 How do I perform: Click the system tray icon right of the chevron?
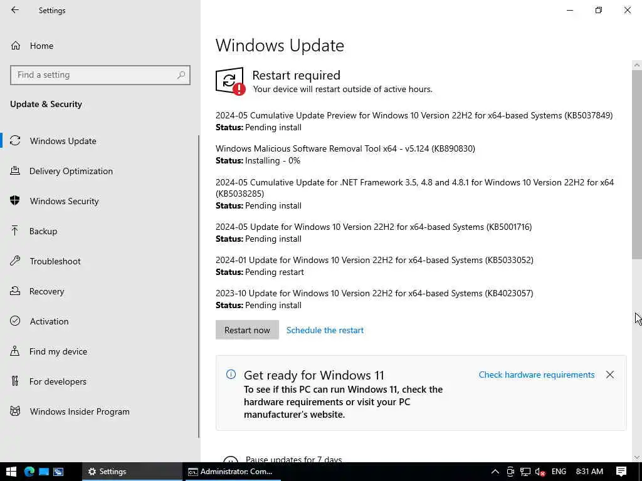[510, 472]
